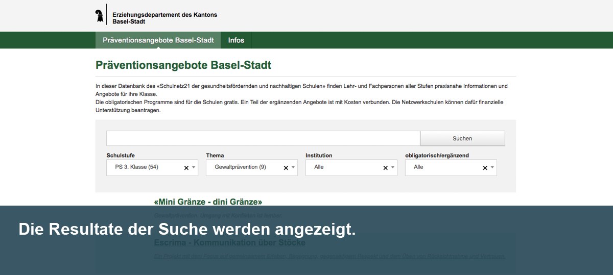Expand the obligatorisch/ergänzend dropdown set to Alle
This screenshot has width=613, height=275.
442,167
